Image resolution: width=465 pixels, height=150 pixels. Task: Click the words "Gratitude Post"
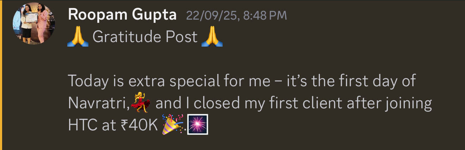(145, 37)
